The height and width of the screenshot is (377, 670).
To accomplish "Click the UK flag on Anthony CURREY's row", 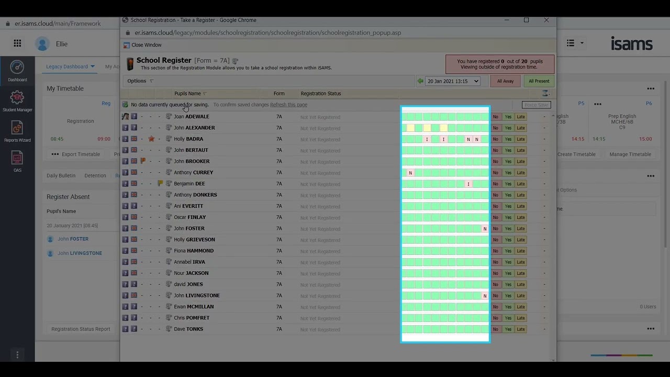I will pyautogui.click(x=133, y=172).
